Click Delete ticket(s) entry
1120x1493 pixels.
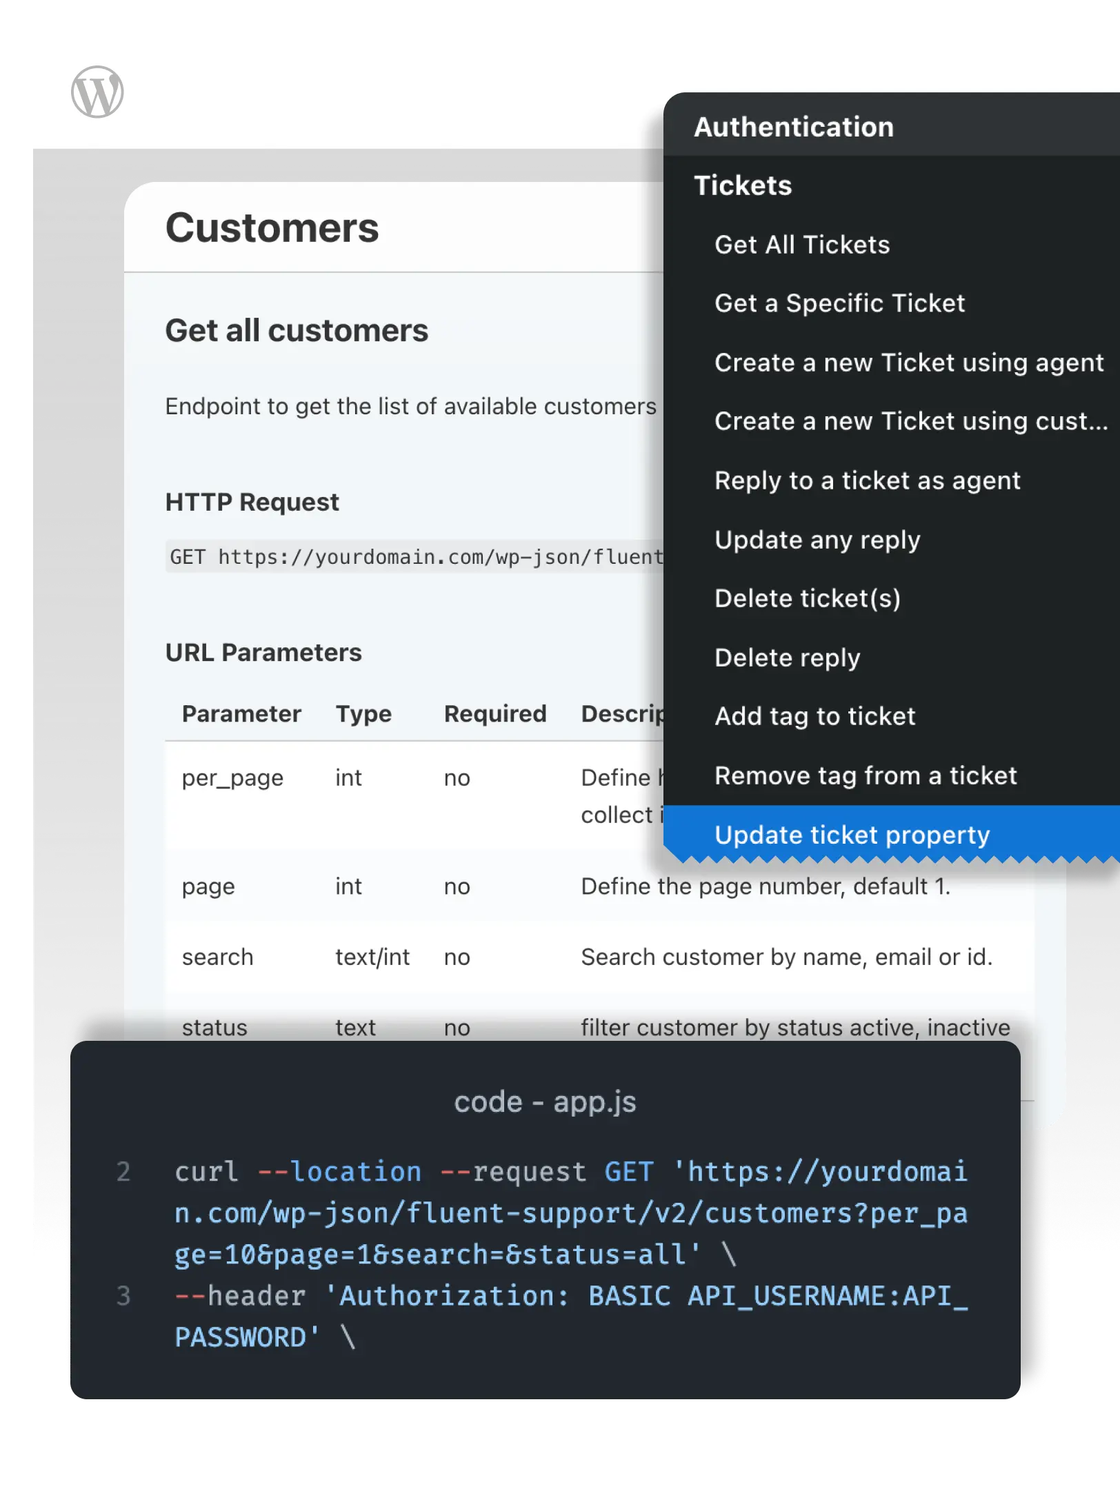click(807, 598)
